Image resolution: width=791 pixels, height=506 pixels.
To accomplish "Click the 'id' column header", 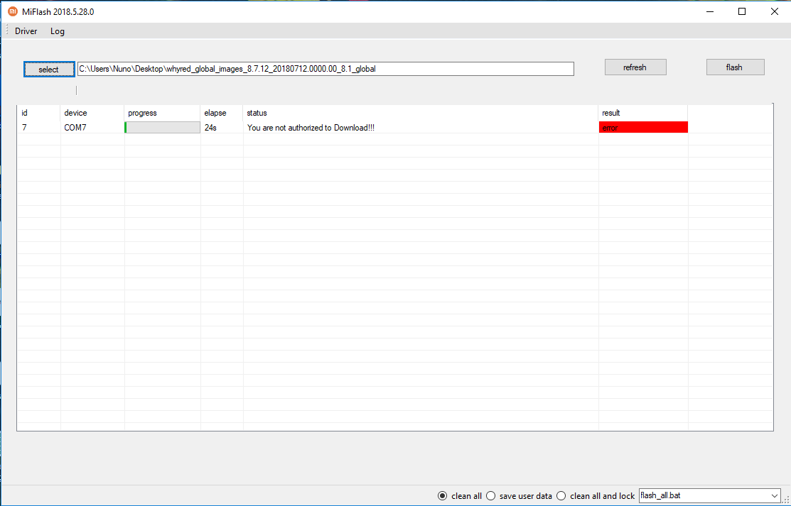I will [39, 113].
